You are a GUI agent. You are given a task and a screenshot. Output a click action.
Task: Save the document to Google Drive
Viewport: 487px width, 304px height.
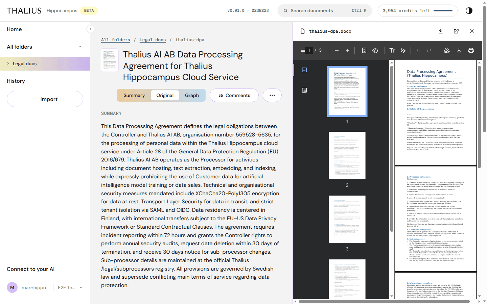pyautogui.click(x=447, y=50)
